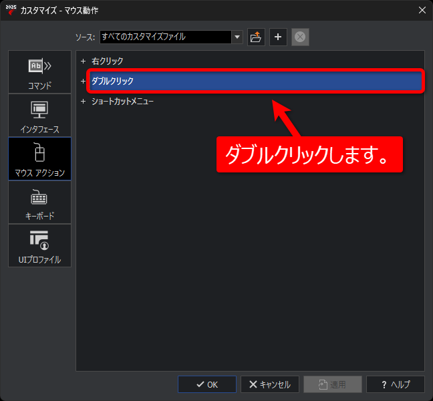Click the すべてのカスタマイズファイル source field
Image resolution: width=433 pixels, height=401 pixels.
(x=166, y=37)
